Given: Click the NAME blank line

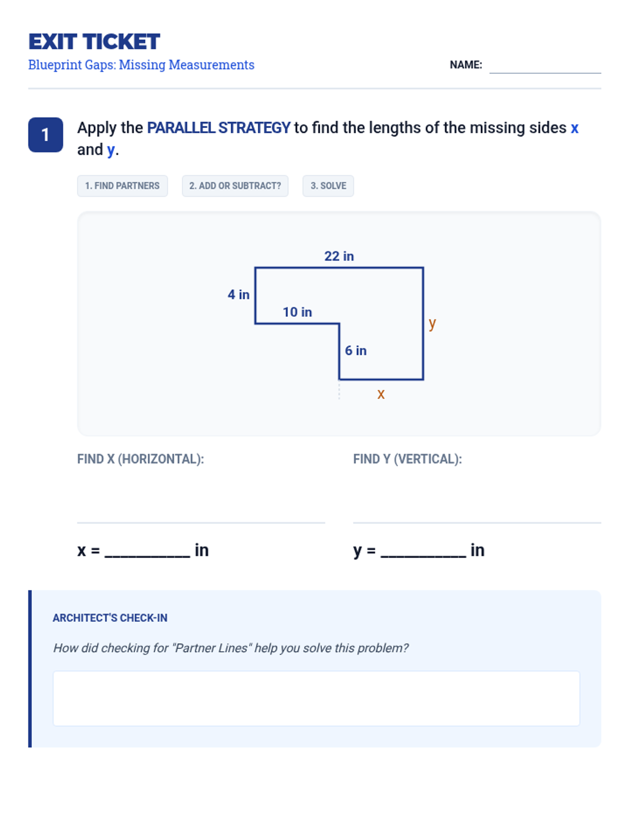Looking at the screenshot, I should [x=545, y=66].
